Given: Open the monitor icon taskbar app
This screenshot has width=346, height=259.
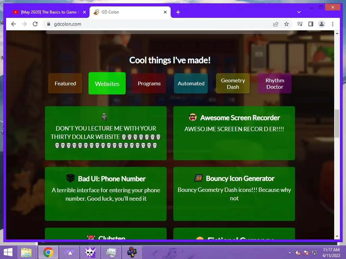Looking at the screenshot, I should click(x=111, y=252).
